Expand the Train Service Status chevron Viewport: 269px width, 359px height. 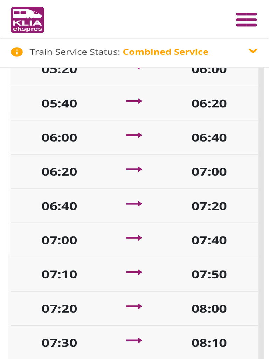(x=253, y=51)
